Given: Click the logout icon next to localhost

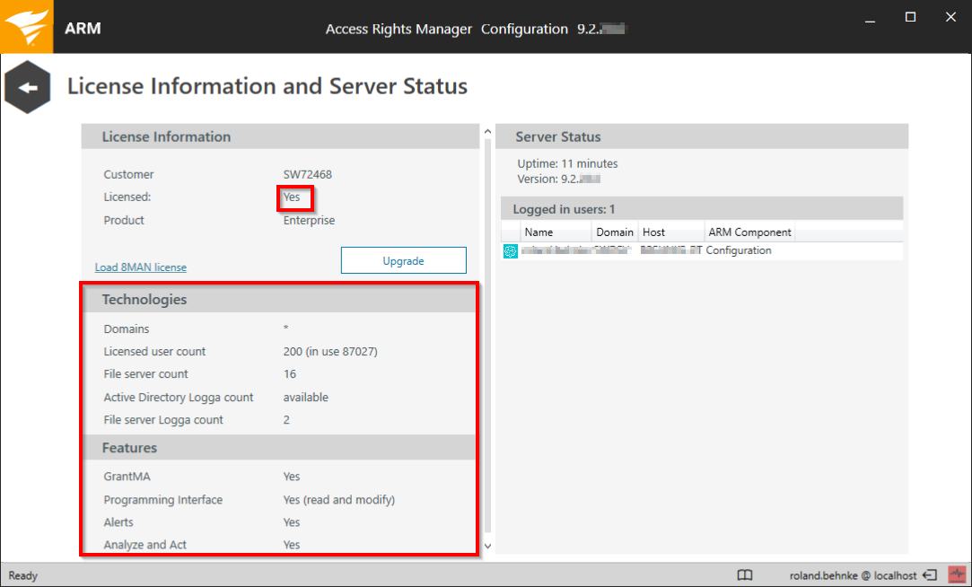Looking at the screenshot, I should point(928,574).
